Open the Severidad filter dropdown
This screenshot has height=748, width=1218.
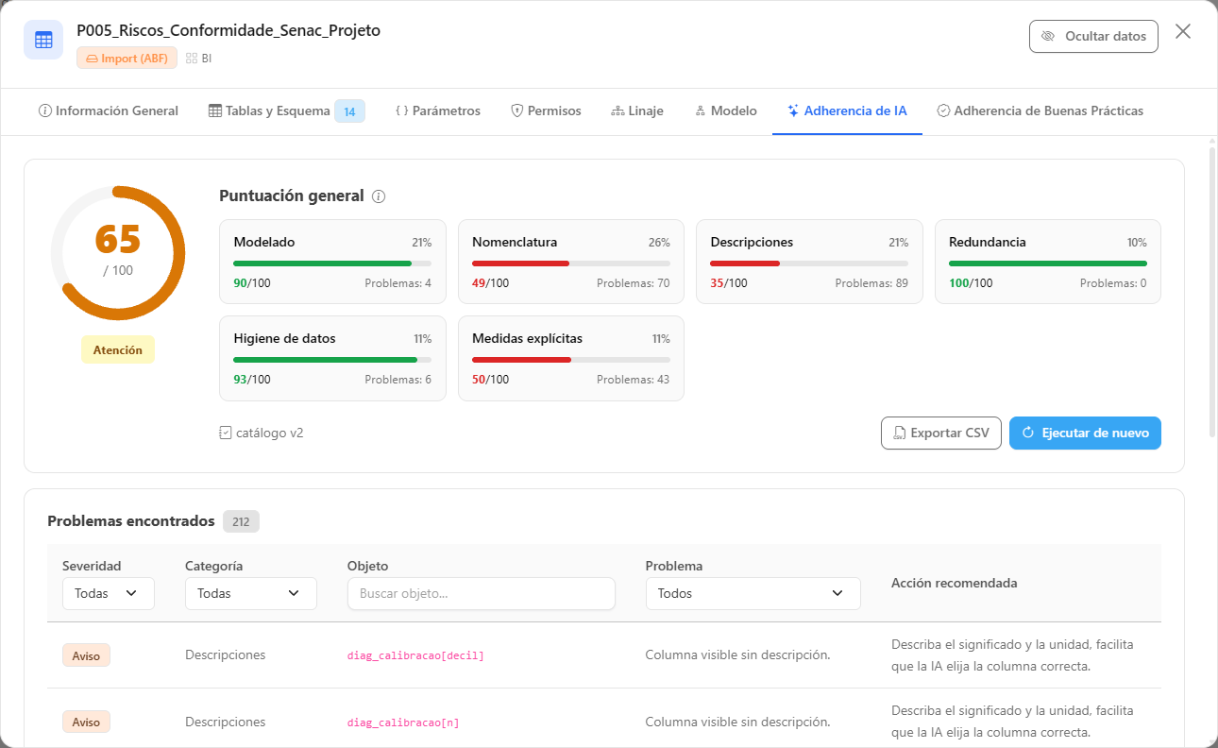109,593
